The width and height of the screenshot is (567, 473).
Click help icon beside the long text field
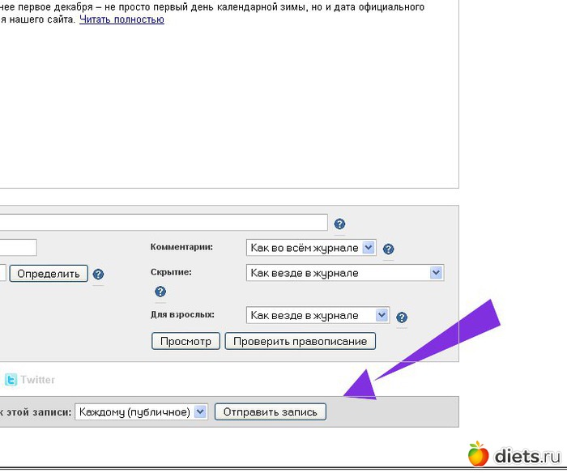[339, 224]
